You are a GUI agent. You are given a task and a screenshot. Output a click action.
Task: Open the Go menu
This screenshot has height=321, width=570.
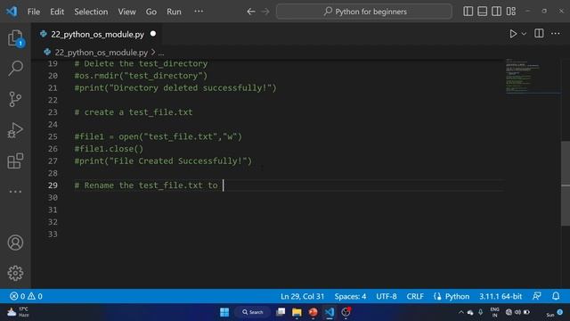151,12
